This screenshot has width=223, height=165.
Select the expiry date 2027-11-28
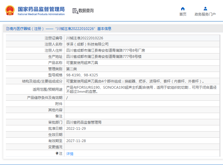(76, 141)
